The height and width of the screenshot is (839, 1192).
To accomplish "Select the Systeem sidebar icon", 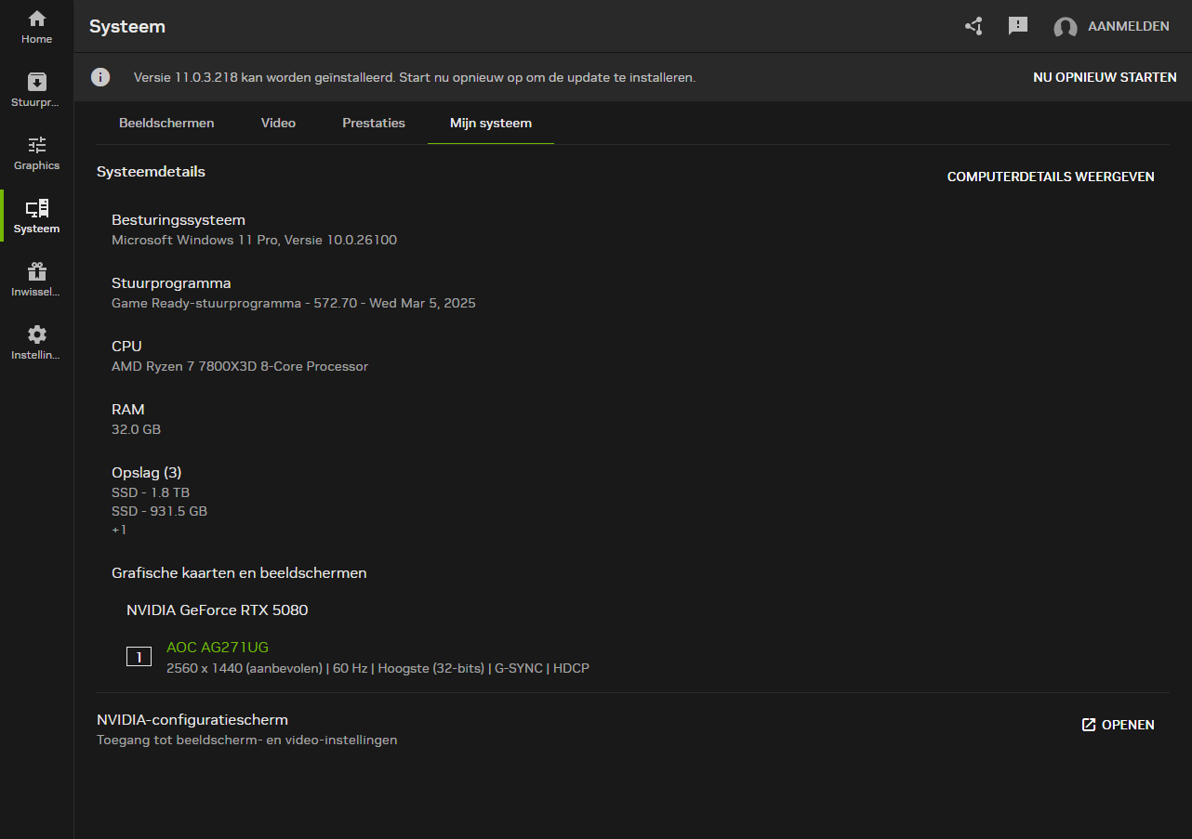I will 37,208.
